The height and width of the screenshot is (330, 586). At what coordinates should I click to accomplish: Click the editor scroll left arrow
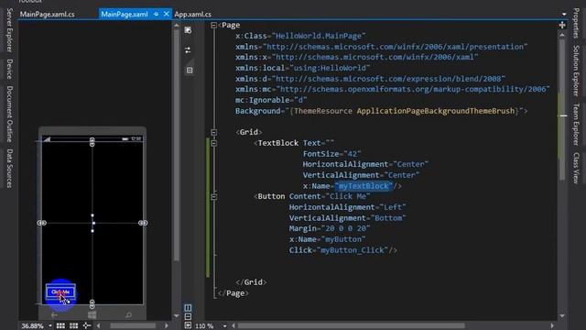click(x=233, y=326)
